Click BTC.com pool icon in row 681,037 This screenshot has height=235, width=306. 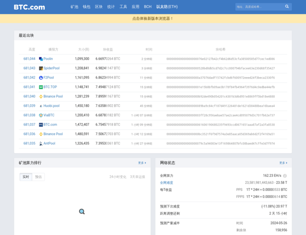(x=41, y=125)
